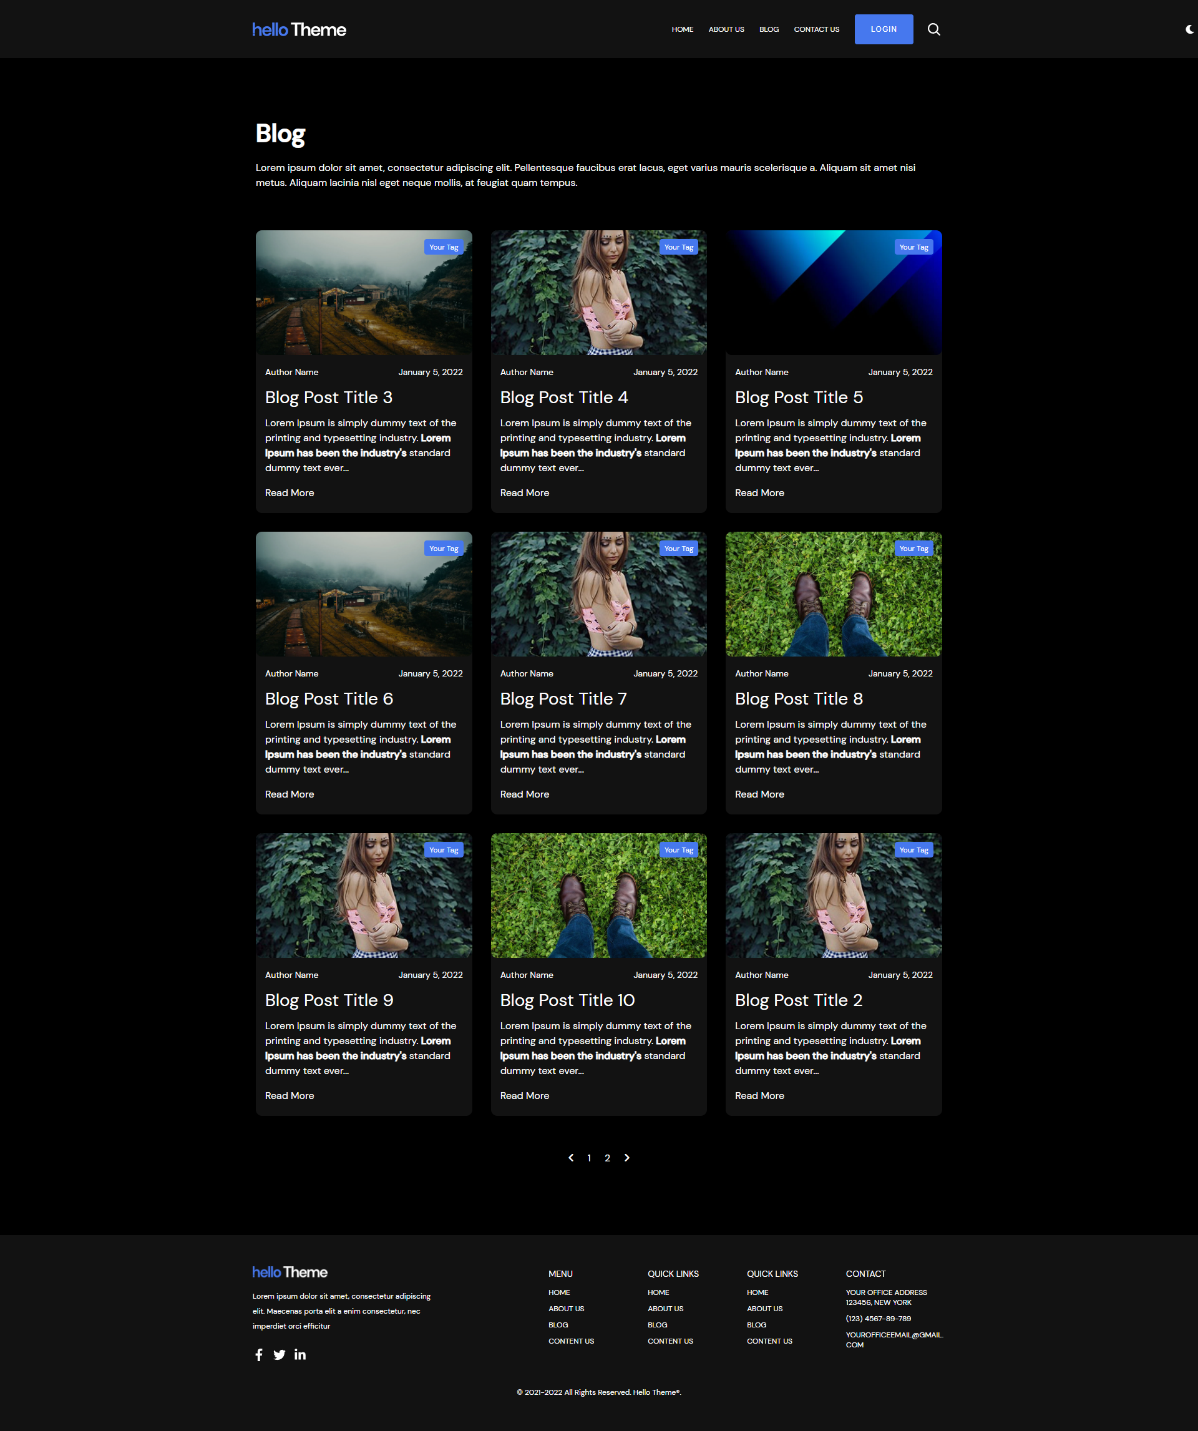Go to the next page with the right chevron
The image size is (1198, 1431).
point(627,1158)
